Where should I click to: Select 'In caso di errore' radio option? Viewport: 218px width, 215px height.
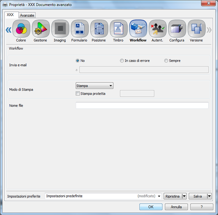pos(122,61)
